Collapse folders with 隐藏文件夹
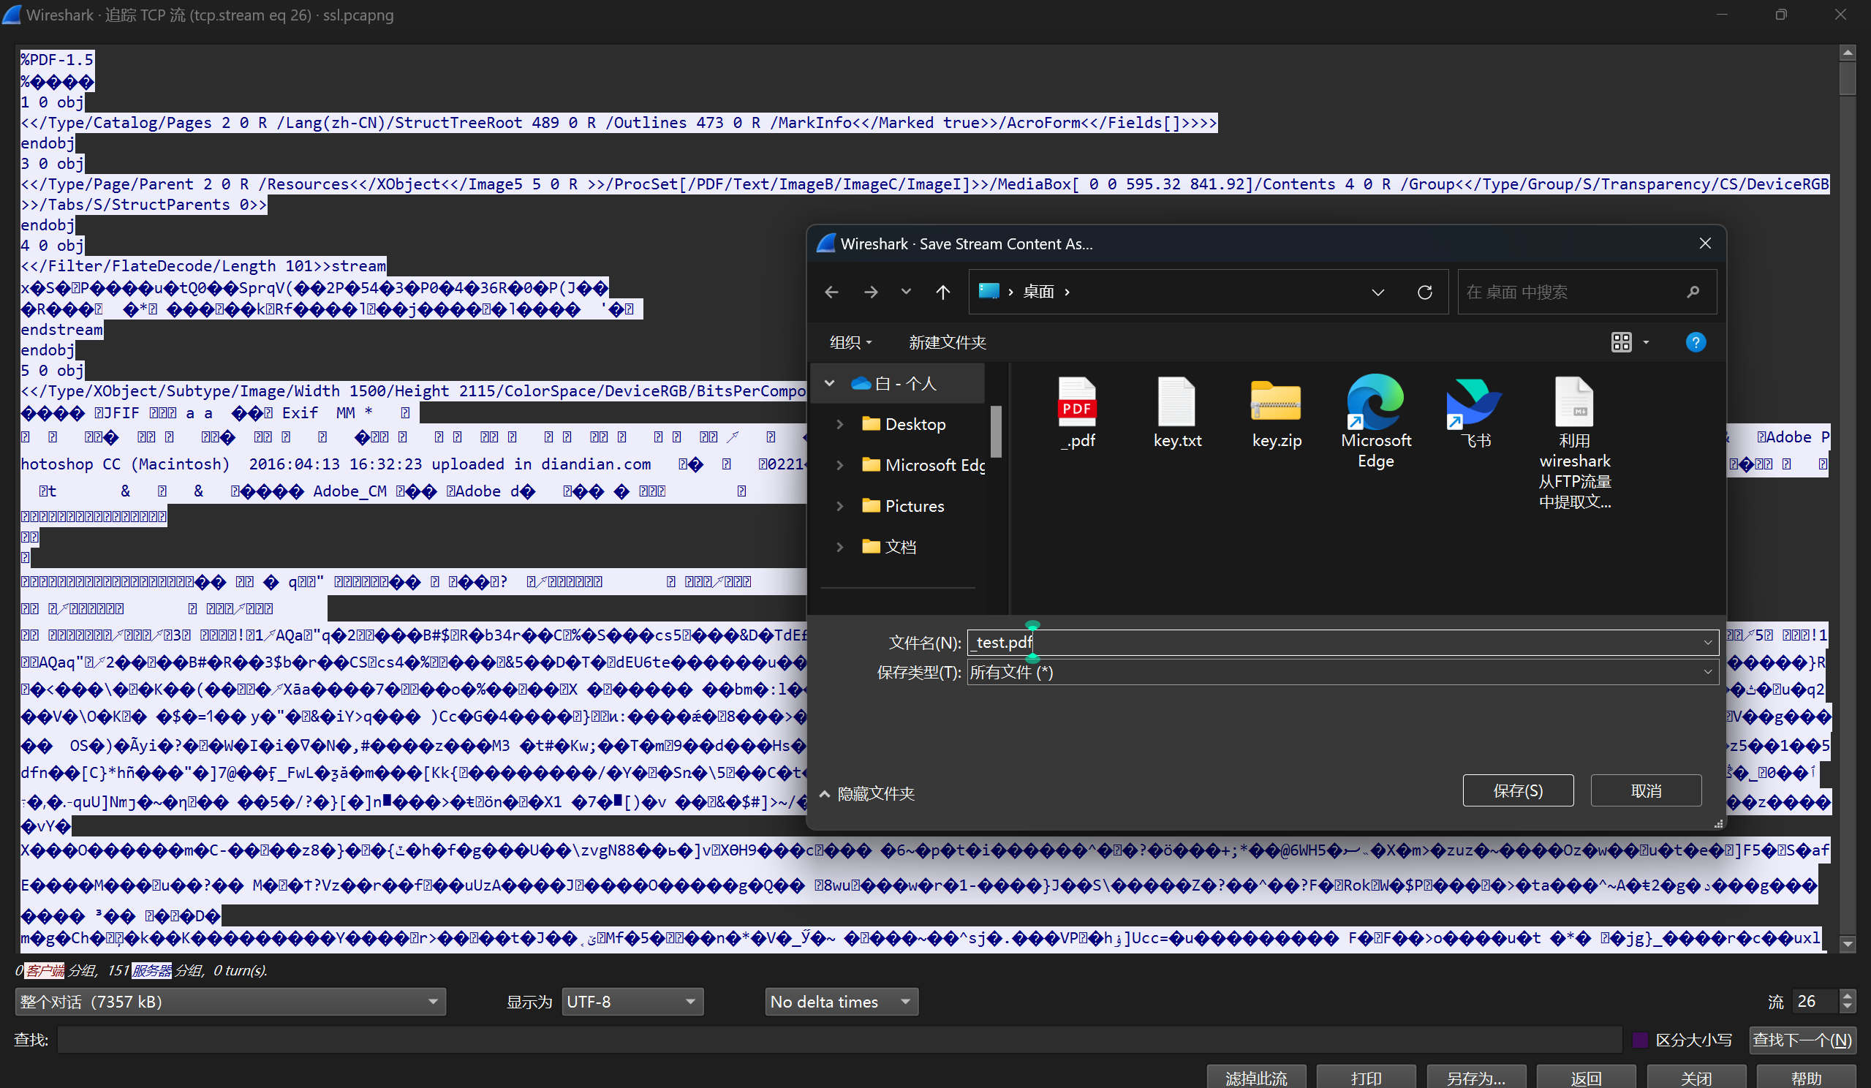1871x1088 pixels. pos(866,794)
